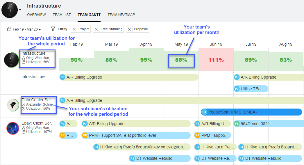Viewport: 304px width, 165px height.
Task: Click the Mar 19 month column header
Action: pos(111,44)
